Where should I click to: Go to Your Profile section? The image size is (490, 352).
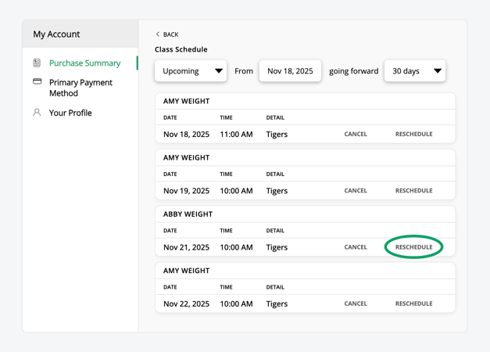(70, 113)
